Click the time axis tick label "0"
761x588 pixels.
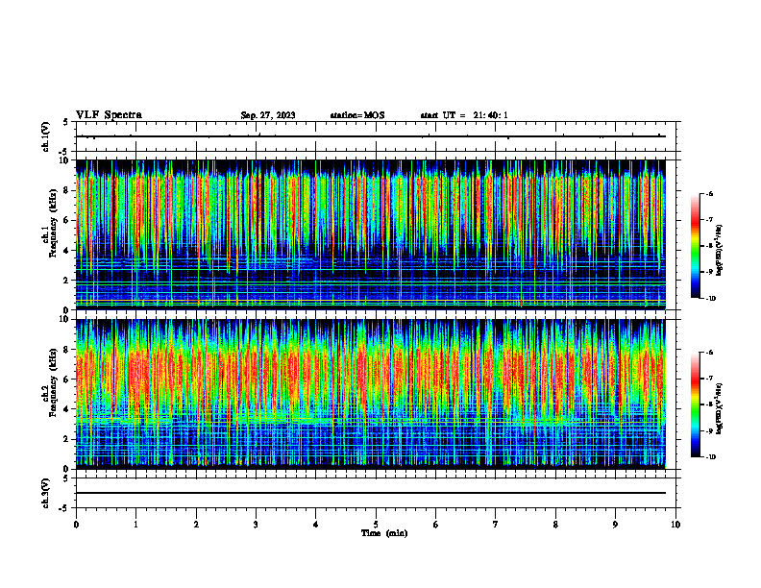click(76, 525)
